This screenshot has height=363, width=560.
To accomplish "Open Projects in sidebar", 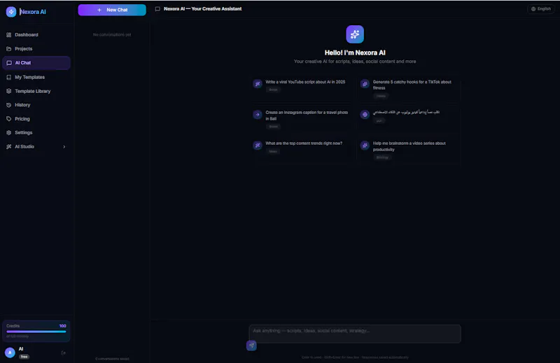I will pos(36,48).
